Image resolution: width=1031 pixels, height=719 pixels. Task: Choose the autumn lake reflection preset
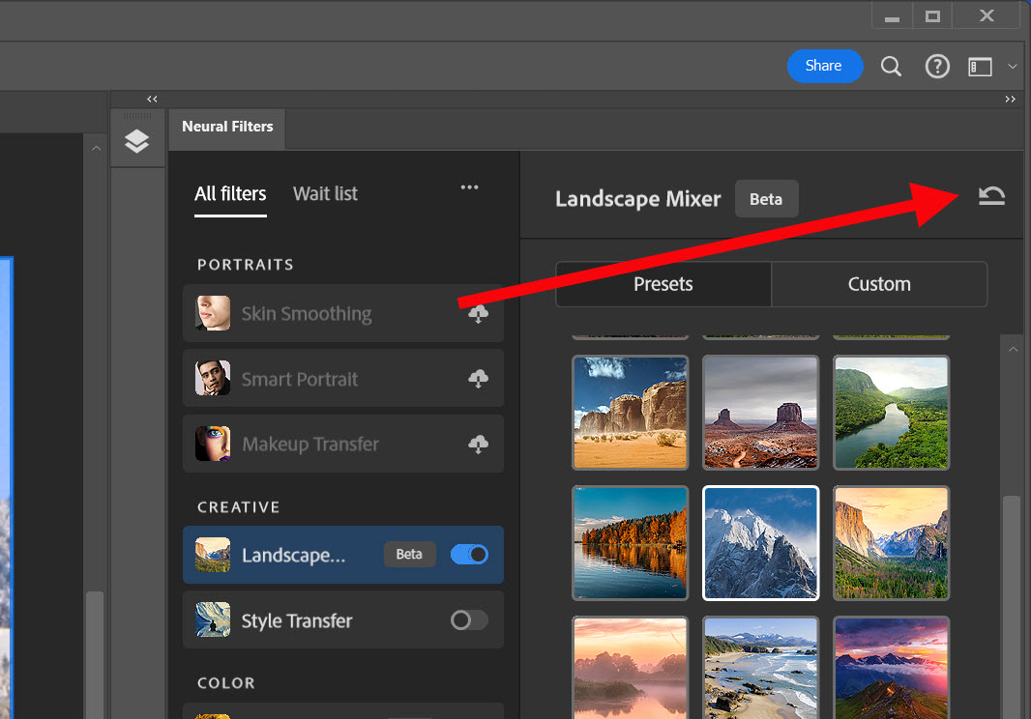click(631, 543)
